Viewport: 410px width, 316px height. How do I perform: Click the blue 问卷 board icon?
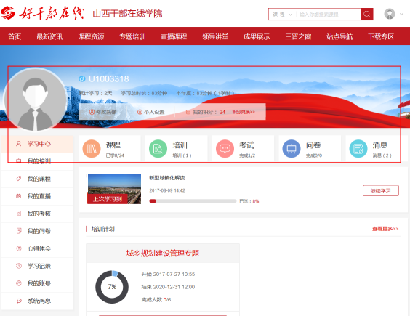click(292, 149)
